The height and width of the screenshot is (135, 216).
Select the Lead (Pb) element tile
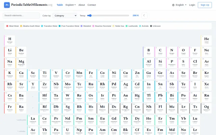coord(160,97)
